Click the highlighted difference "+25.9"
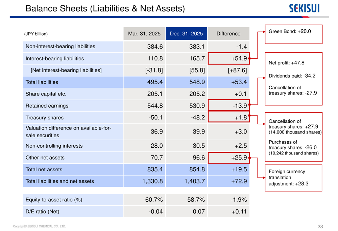 (229, 158)
